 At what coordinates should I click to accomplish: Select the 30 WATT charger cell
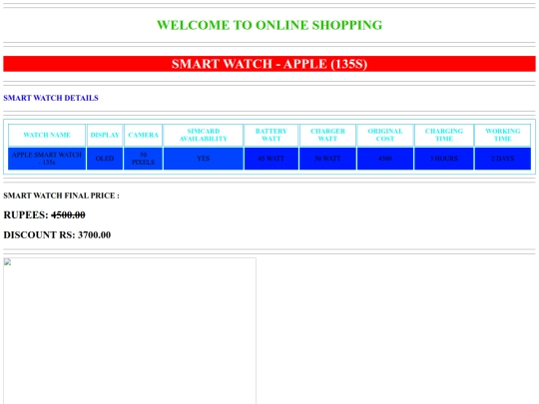click(x=327, y=159)
